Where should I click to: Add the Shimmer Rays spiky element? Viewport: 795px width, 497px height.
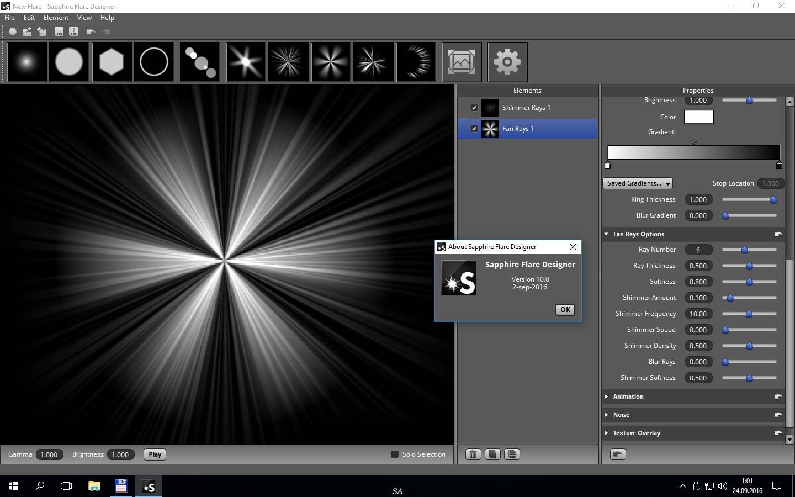tap(373, 62)
